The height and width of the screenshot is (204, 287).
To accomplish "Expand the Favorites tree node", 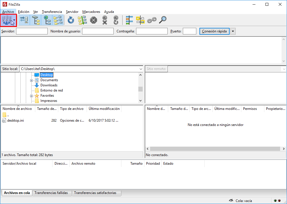I will [x=31, y=96].
